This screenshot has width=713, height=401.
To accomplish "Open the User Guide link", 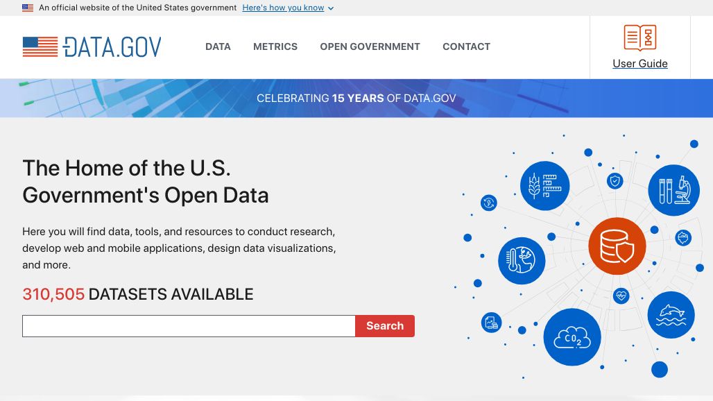I will pos(639,64).
